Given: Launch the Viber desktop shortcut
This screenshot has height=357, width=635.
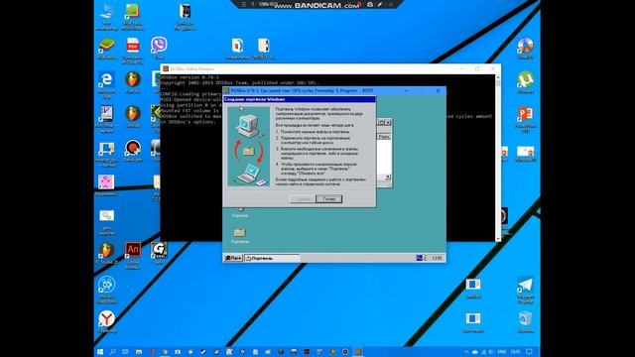Looking at the screenshot, I should 159,48.
